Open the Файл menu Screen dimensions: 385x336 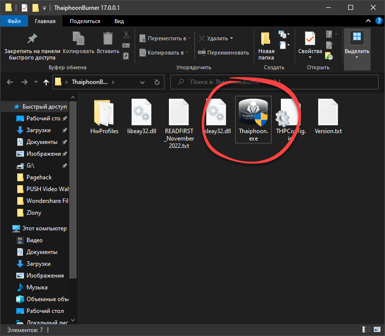[14, 21]
